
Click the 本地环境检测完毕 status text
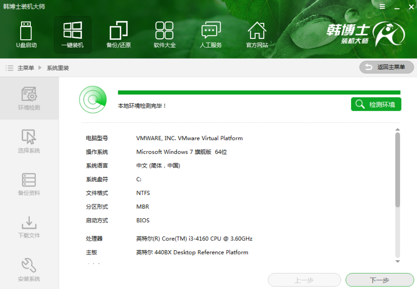click(x=142, y=106)
